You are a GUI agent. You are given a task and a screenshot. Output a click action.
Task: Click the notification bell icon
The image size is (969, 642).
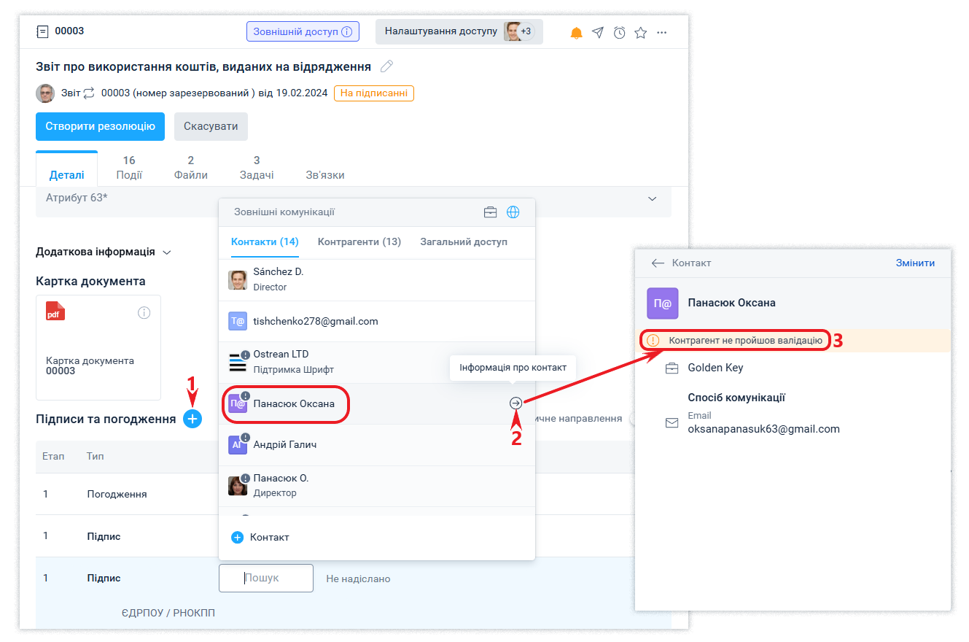576,33
